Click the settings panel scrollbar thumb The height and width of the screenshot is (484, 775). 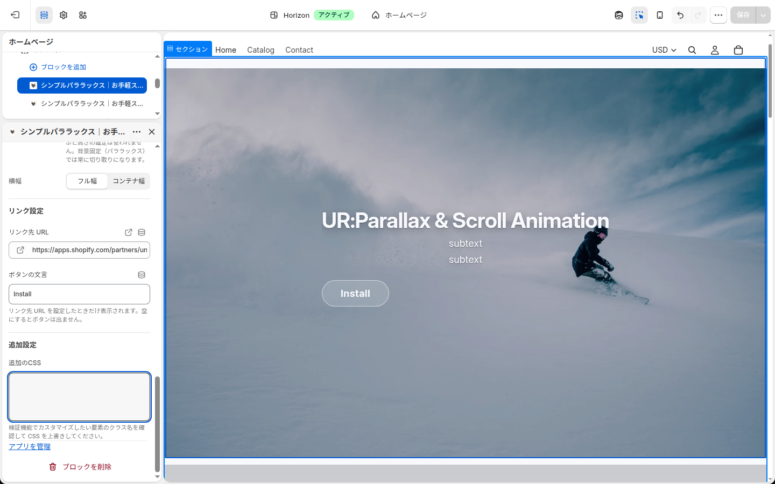pyautogui.click(x=157, y=424)
